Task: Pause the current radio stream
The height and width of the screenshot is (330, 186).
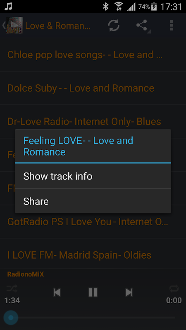Action: coord(93,292)
